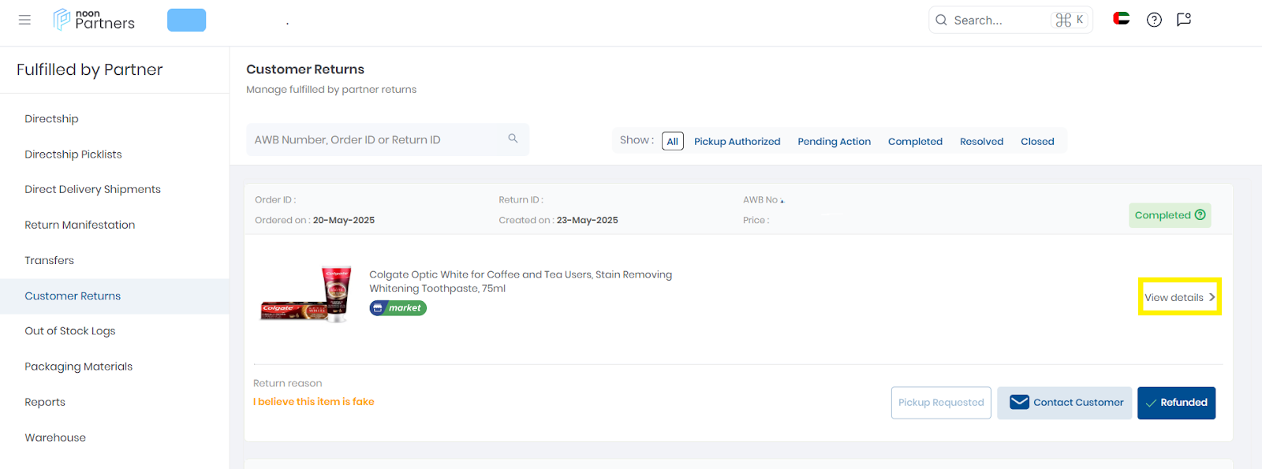Click the Customer Returns page heading
This screenshot has width=1262, height=469.
tap(305, 69)
